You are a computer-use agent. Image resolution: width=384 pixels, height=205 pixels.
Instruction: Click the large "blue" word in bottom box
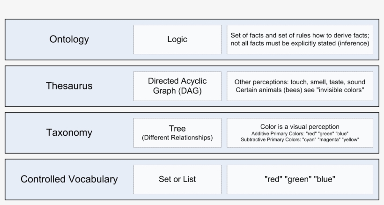326,179
